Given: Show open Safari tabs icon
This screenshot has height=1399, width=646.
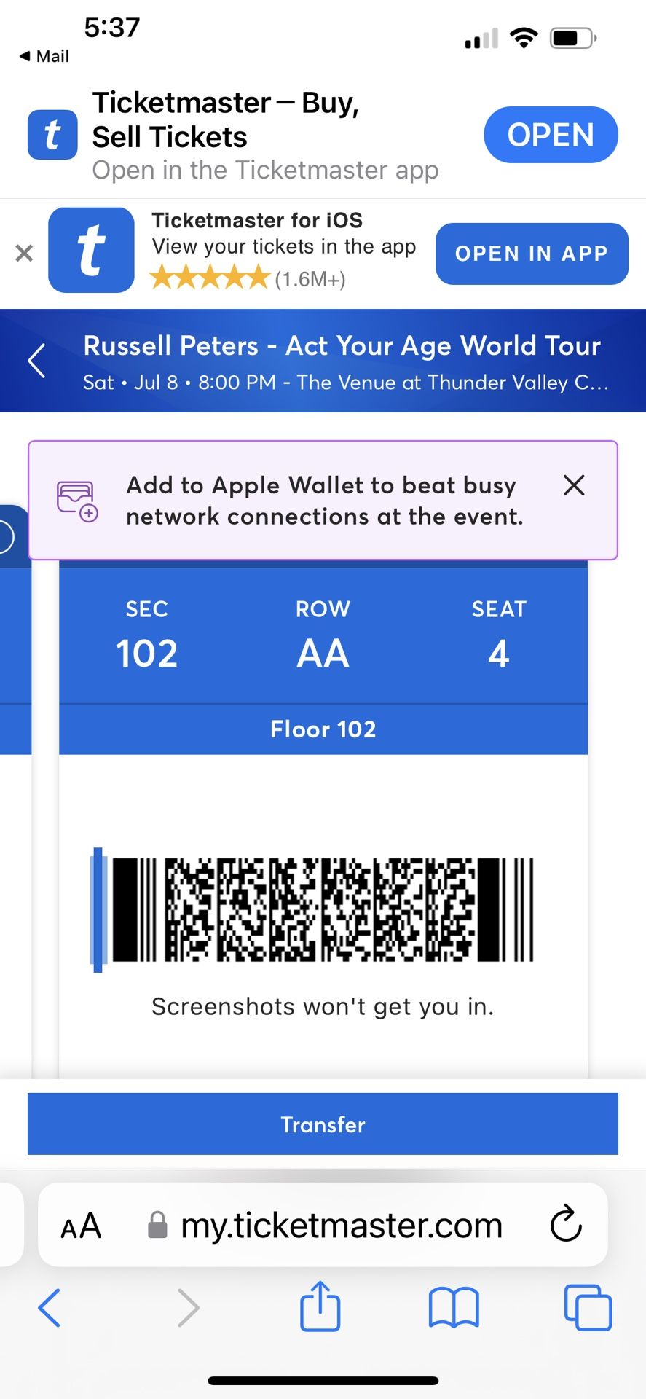Looking at the screenshot, I should 588,1307.
